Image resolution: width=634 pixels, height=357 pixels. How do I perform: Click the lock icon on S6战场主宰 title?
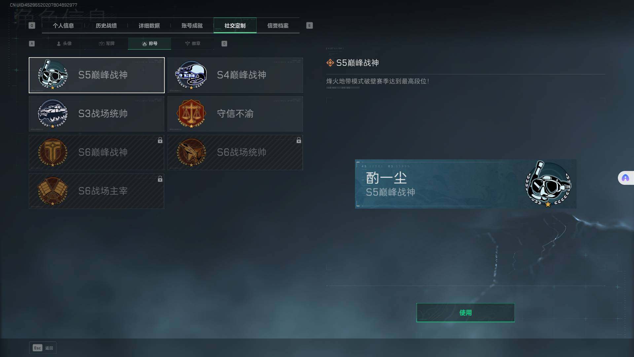coord(160,179)
